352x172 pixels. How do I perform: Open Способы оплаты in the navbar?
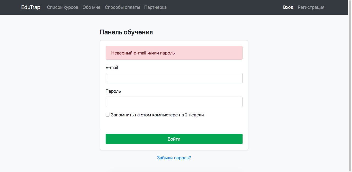122,7
